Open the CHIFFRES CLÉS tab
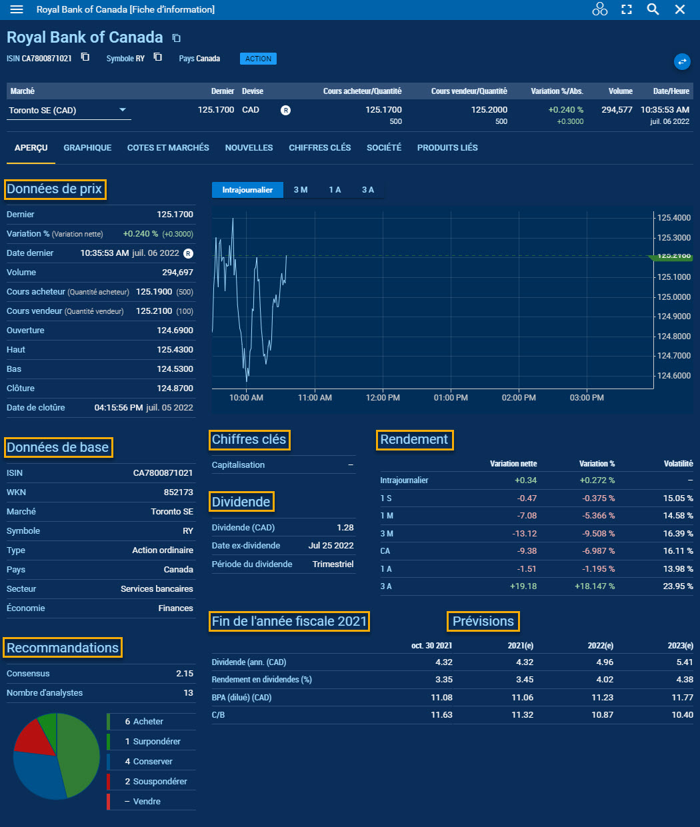The image size is (700, 827). coord(319,147)
